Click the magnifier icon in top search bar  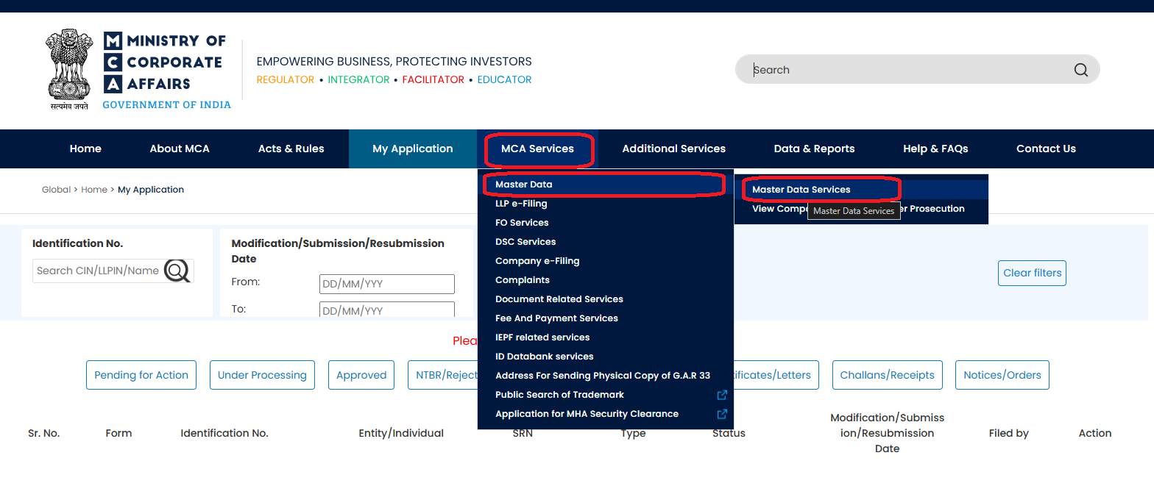(x=1080, y=70)
